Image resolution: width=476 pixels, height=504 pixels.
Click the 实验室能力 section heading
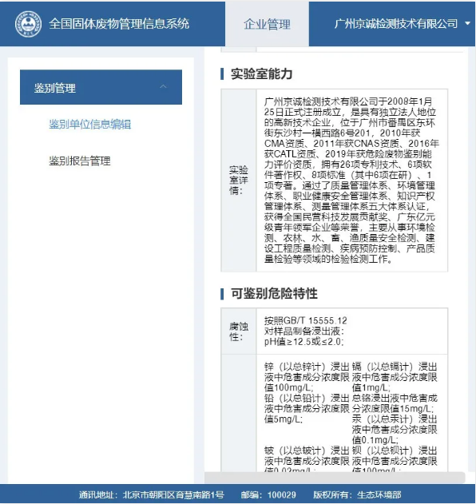point(261,74)
